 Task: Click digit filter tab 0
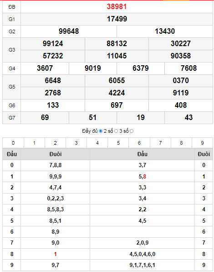click(x=13, y=143)
